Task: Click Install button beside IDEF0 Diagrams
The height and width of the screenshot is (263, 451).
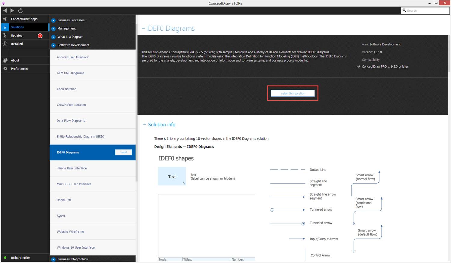Action: [124, 152]
